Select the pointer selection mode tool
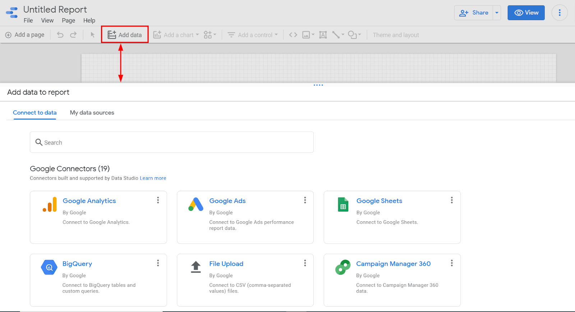This screenshot has height=312, width=575. coord(92,35)
